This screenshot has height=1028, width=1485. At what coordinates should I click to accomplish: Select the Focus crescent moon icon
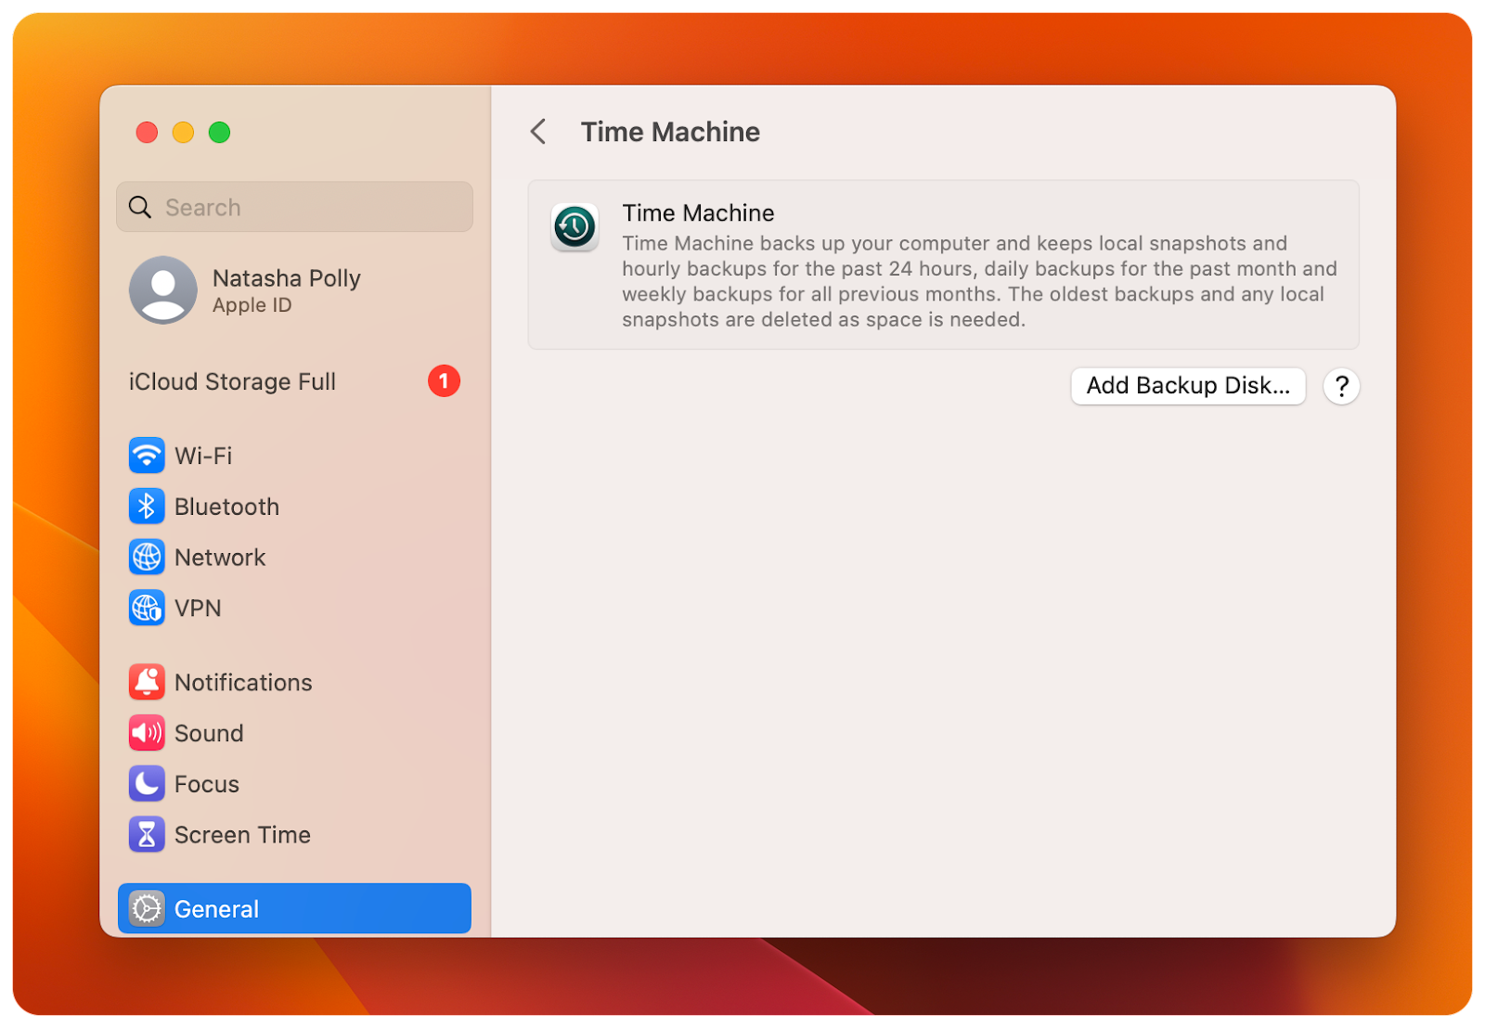tap(147, 784)
